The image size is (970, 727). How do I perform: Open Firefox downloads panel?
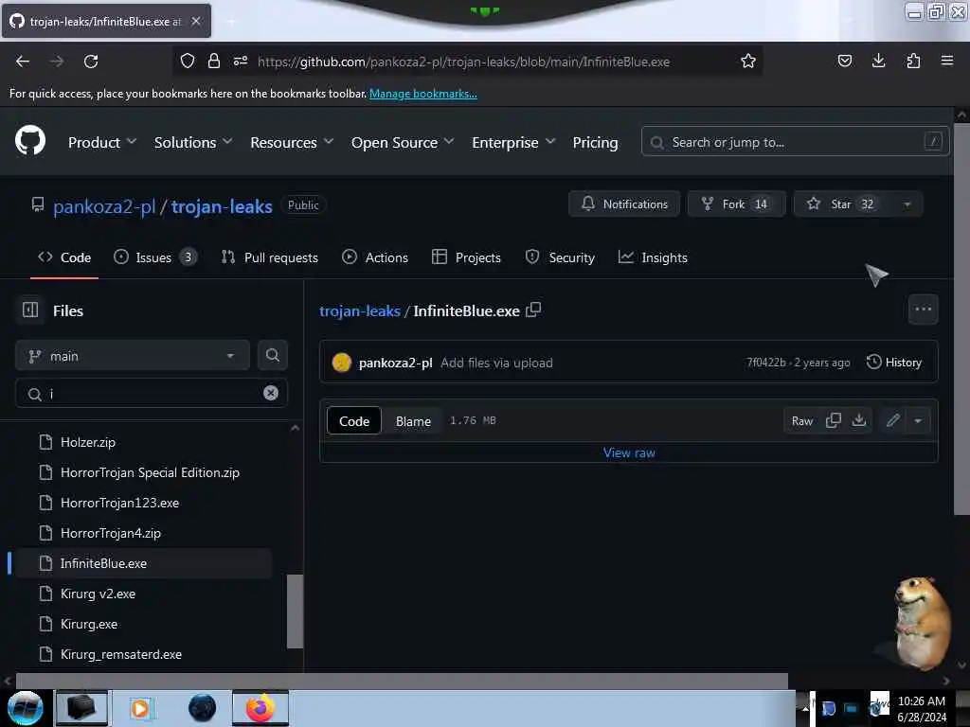[878, 61]
